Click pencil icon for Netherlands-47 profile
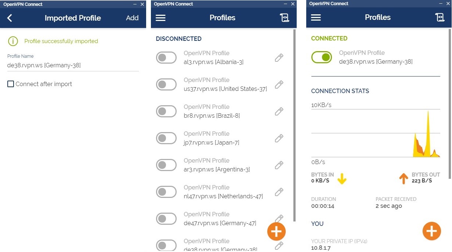The image size is (452, 252). (279, 192)
